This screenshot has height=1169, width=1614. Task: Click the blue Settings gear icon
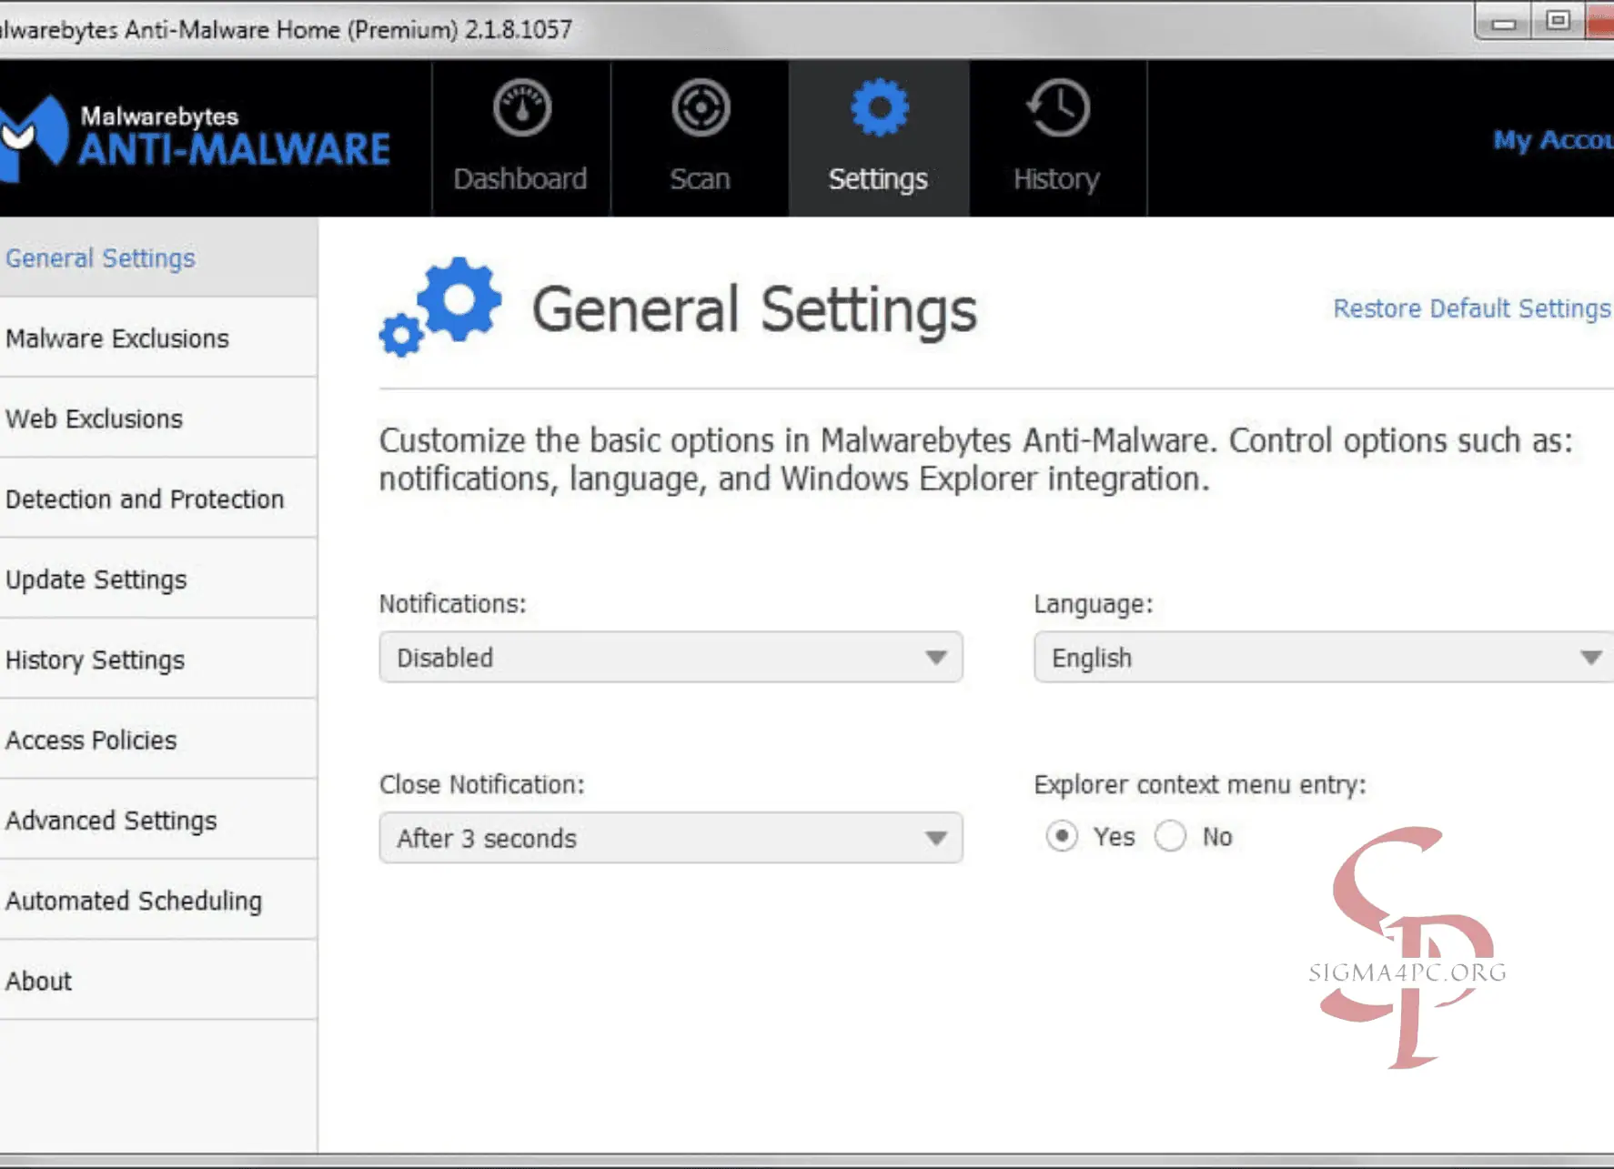point(879,108)
